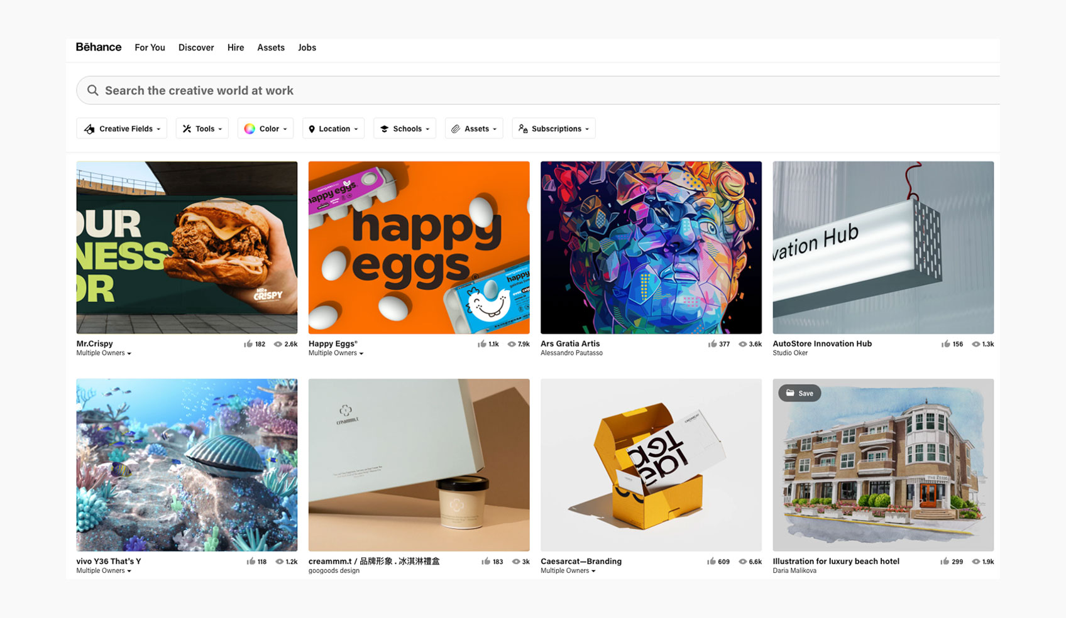Click the thumbs-up icon on Mr.Crispy
The width and height of the screenshot is (1066, 618).
pyautogui.click(x=248, y=344)
